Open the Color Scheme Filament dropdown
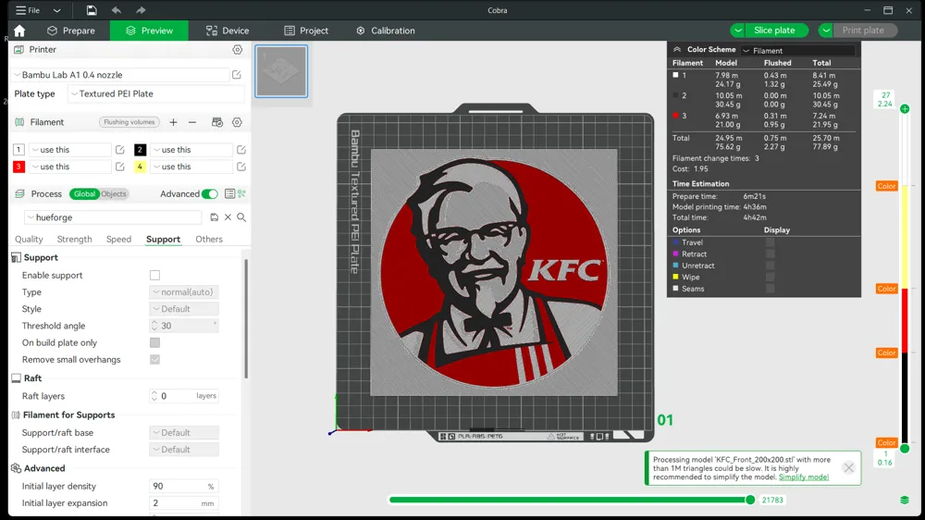Image resolution: width=925 pixels, height=520 pixels. (x=797, y=50)
